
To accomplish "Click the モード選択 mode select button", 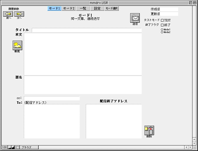I will click(x=112, y=9).
